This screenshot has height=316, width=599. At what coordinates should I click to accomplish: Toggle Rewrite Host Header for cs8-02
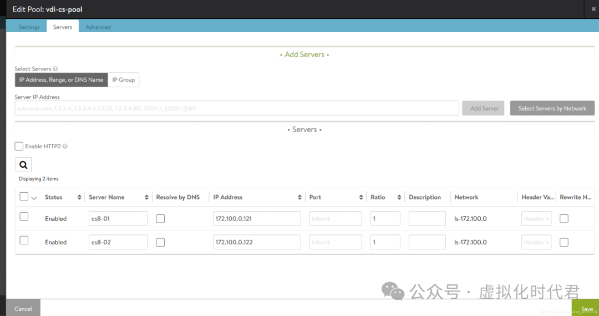[x=564, y=242]
